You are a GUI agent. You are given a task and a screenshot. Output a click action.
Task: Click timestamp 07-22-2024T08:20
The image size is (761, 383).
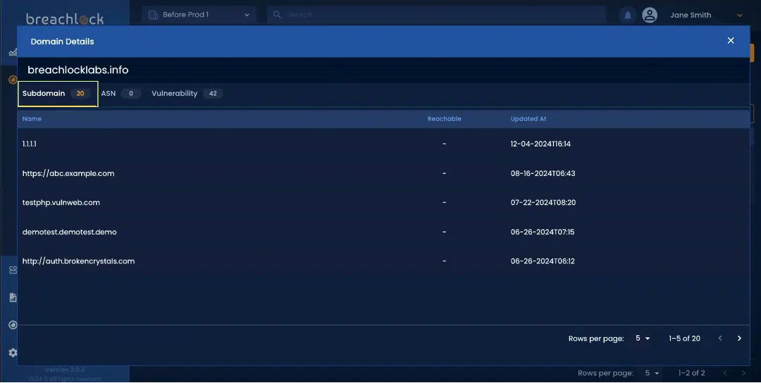(543, 203)
